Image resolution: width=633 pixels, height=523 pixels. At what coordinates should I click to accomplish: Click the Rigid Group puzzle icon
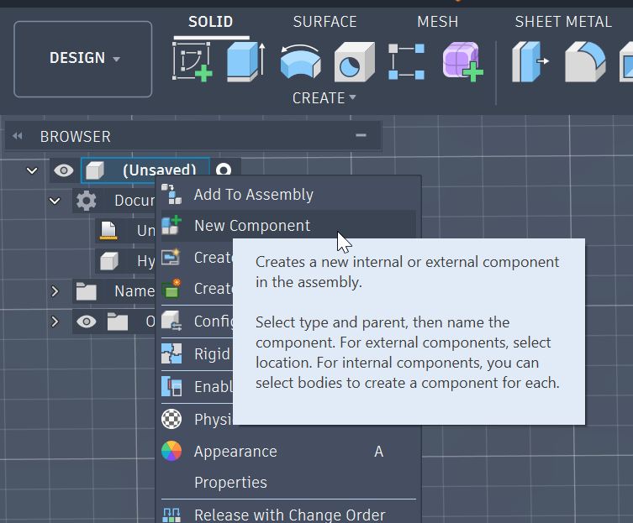tap(171, 353)
